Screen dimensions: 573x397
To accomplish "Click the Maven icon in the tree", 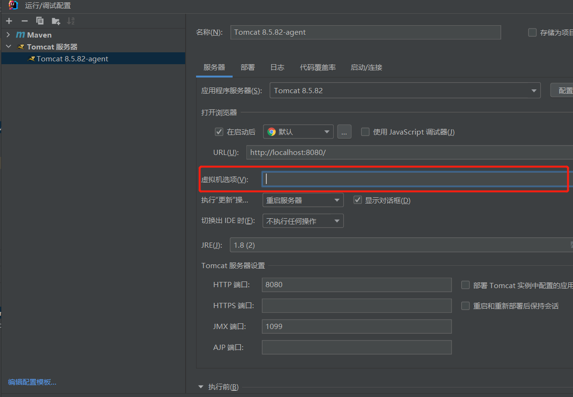I will click(x=20, y=35).
